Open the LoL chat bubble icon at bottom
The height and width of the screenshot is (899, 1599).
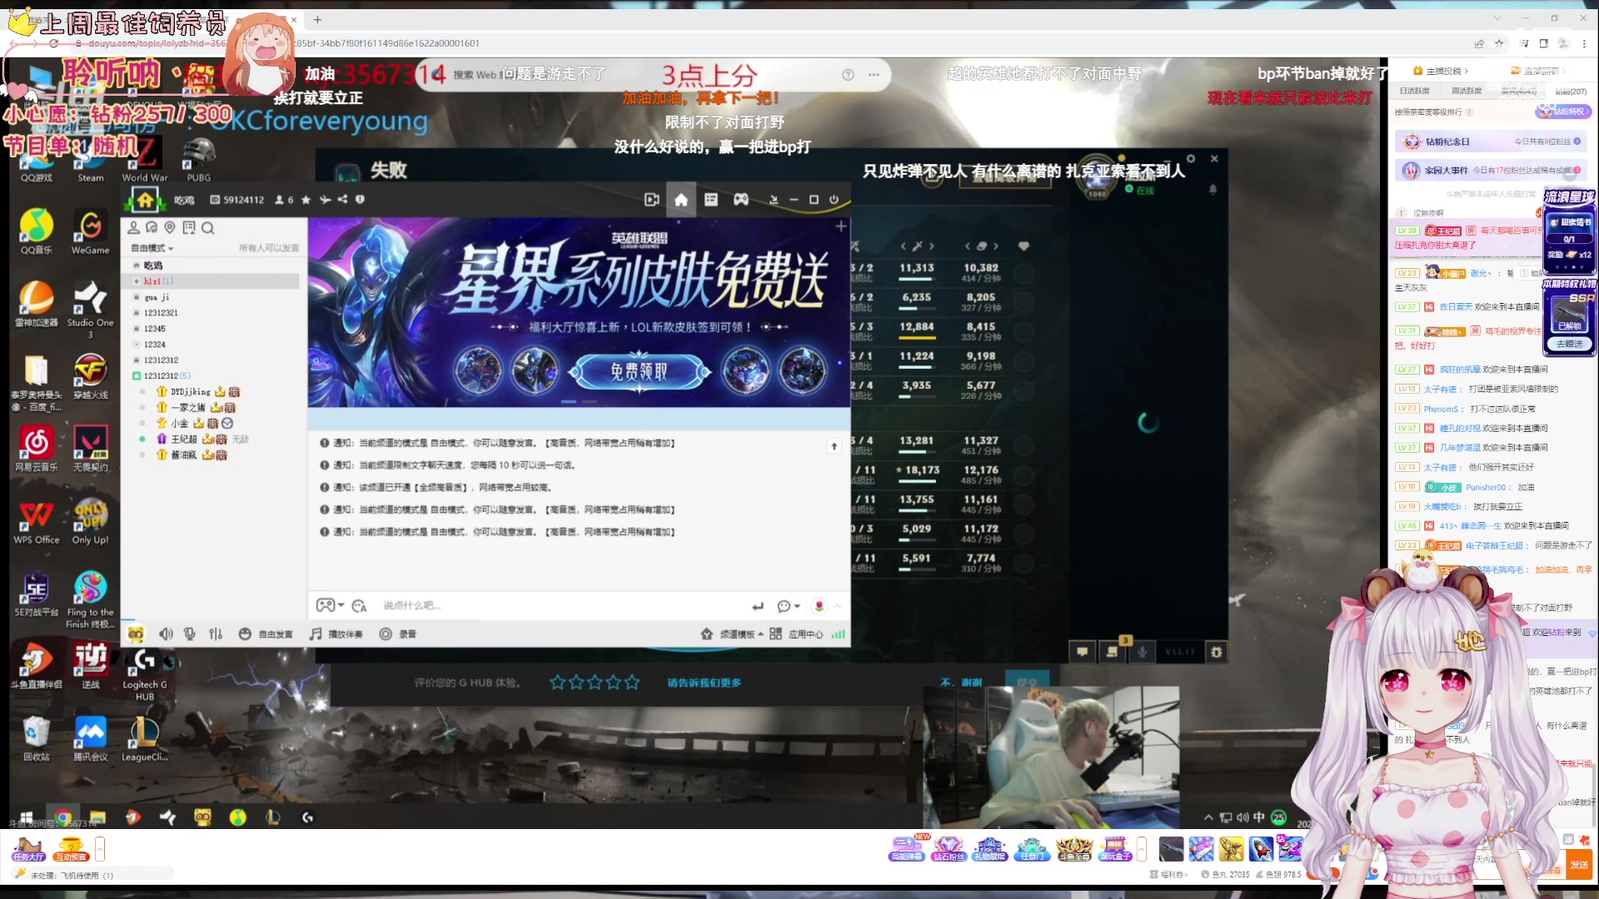click(x=1082, y=652)
